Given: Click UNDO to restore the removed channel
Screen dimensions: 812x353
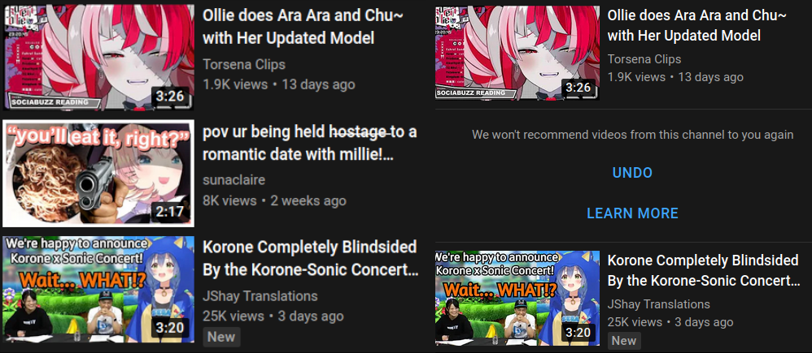Looking at the screenshot, I should pyautogui.click(x=632, y=173).
